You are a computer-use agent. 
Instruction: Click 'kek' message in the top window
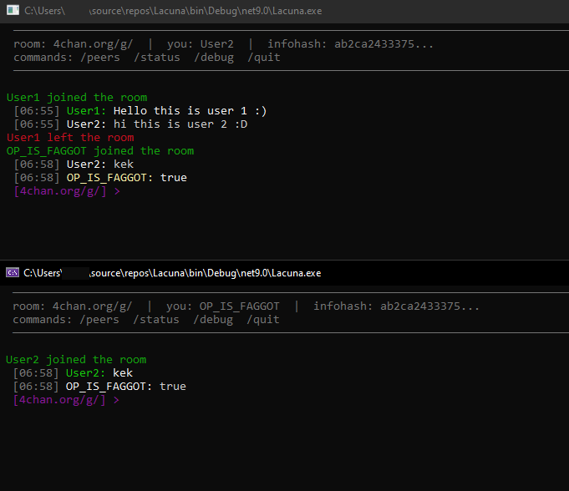click(124, 165)
